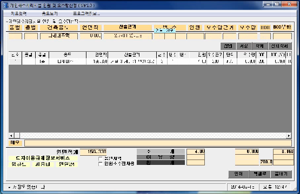Viewport: 300px width, 194px height.
Task: Click the 인쇄 button
Action: point(238,174)
